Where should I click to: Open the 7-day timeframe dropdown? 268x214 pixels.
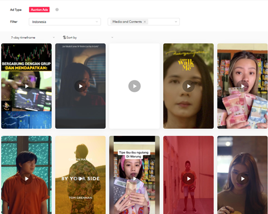[33, 38]
